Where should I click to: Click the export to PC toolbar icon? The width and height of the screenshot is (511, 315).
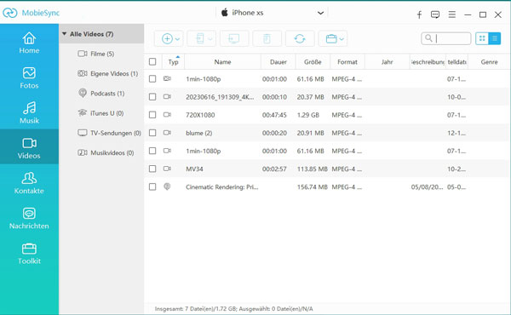[x=234, y=39]
